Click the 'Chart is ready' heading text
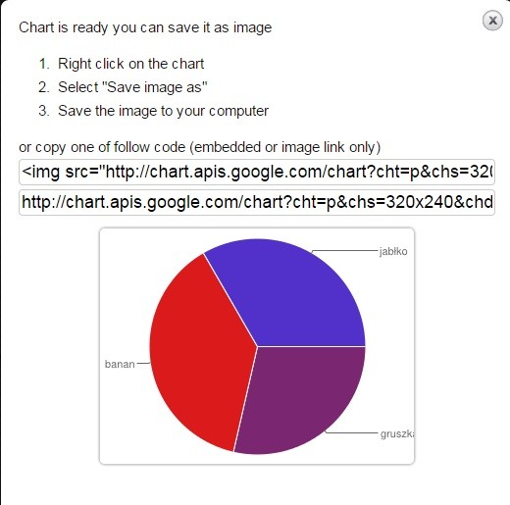The image size is (510, 505). click(145, 27)
